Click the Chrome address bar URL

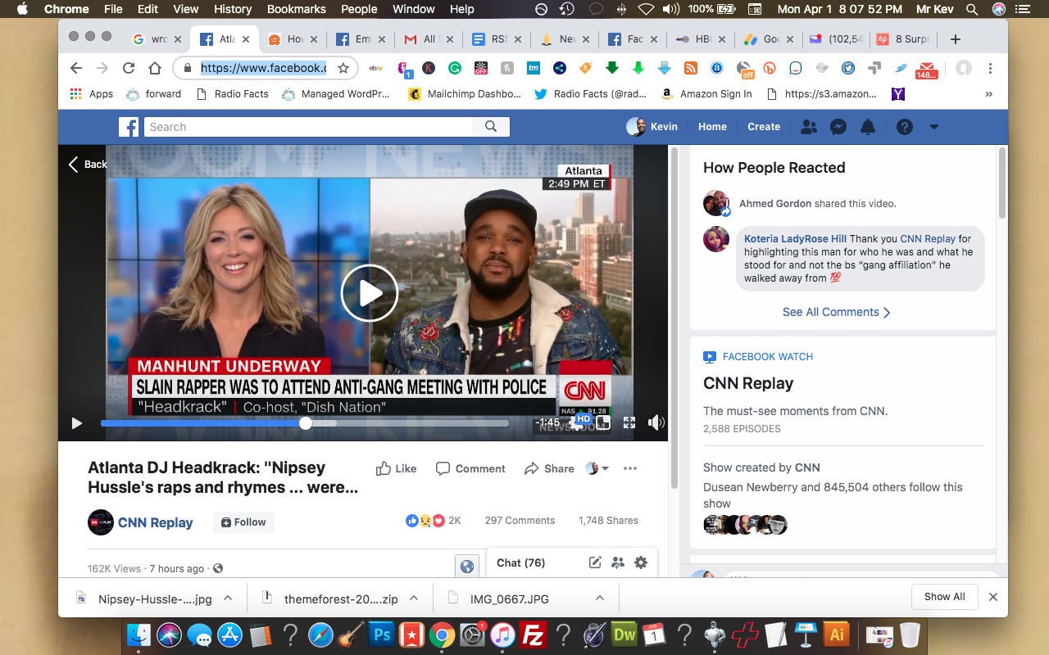tap(263, 69)
